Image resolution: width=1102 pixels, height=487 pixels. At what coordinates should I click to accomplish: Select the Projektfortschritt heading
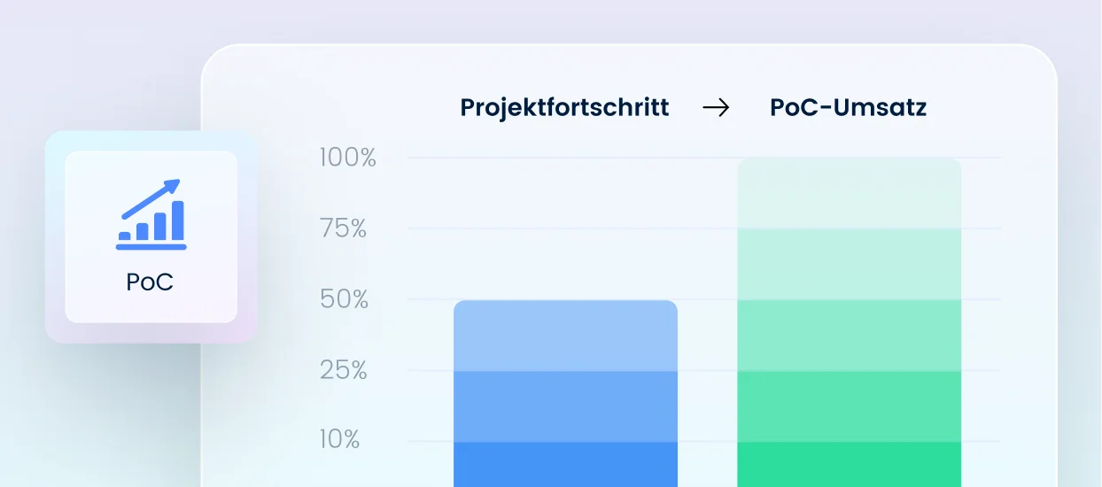564,108
